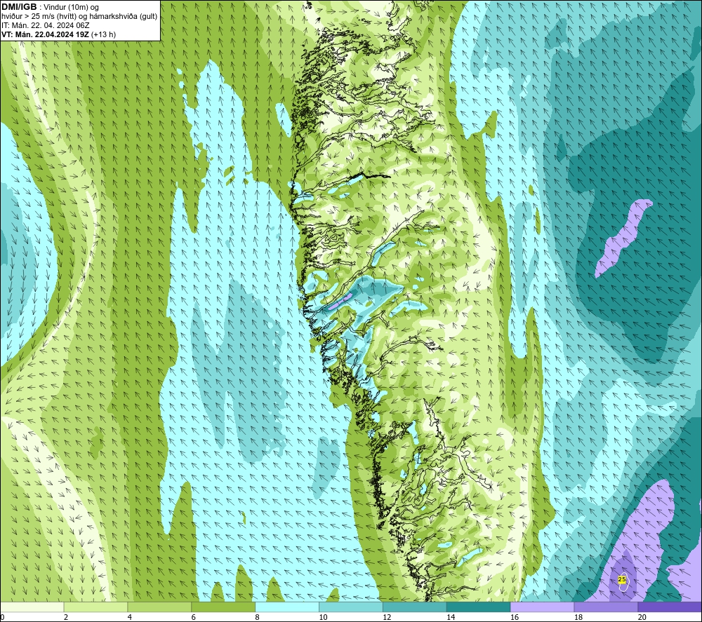Click the lilac wind strip inside the fjord
The height and width of the screenshot is (622, 702).
[339, 302]
